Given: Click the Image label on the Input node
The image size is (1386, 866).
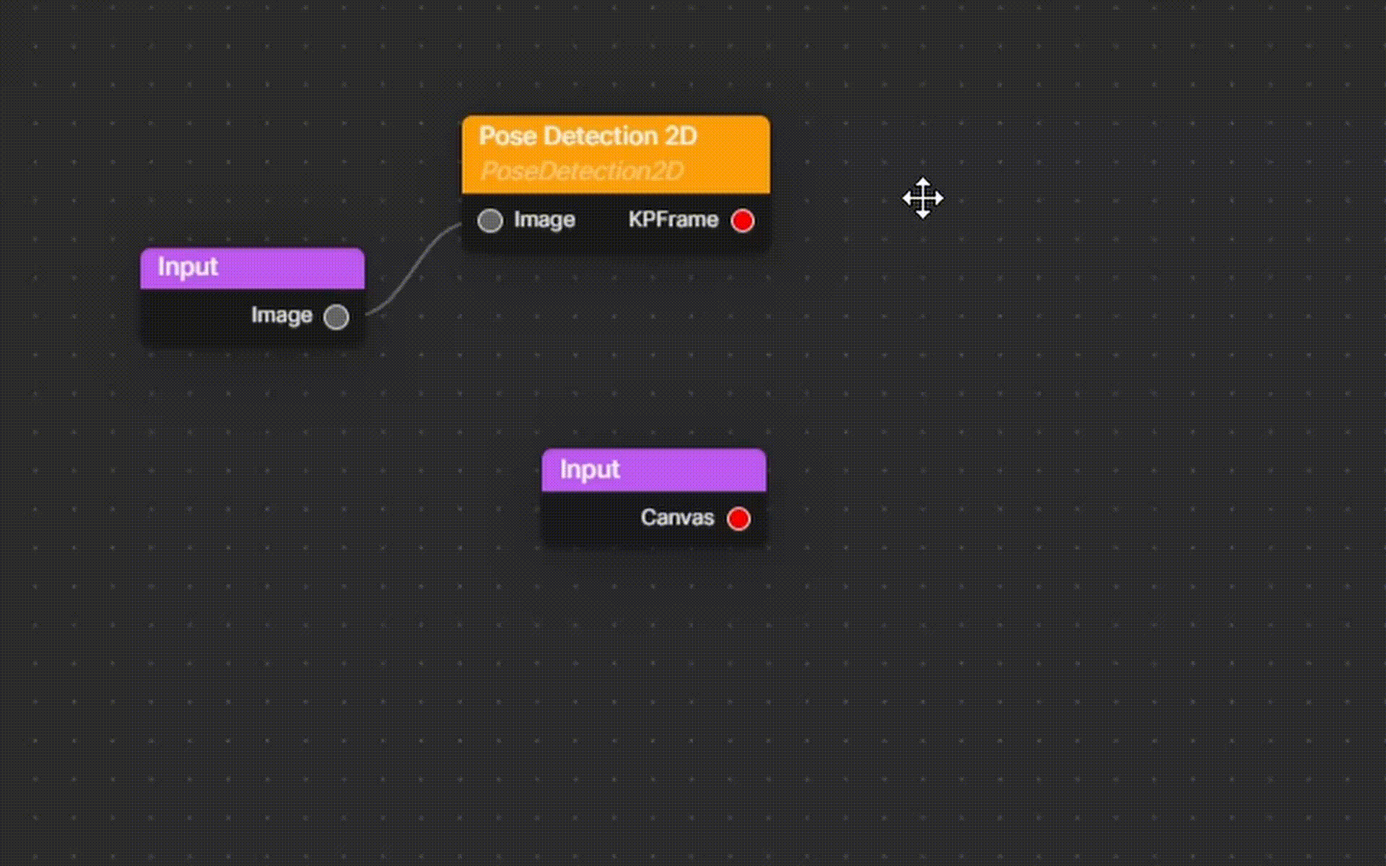Looking at the screenshot, I should 282,316.
